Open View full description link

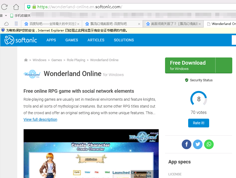pos(40,119)
